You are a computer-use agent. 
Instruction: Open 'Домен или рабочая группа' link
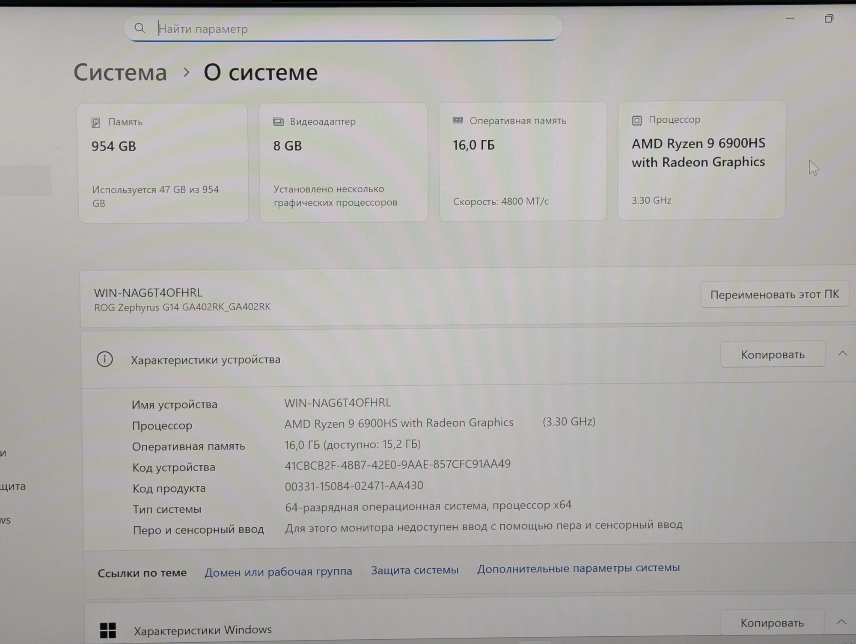278,571
